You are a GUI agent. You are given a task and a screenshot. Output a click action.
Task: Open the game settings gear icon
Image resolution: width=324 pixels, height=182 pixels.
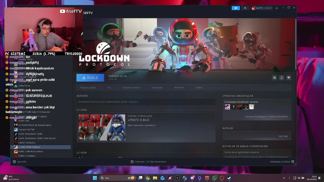tap(274, 78)
